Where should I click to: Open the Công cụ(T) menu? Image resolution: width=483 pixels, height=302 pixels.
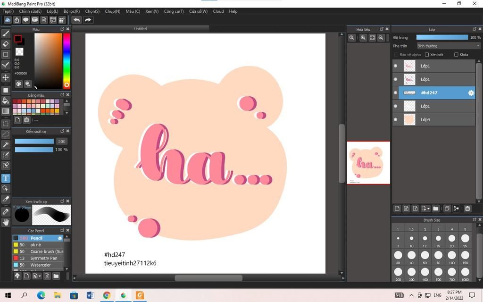(174, 11)
